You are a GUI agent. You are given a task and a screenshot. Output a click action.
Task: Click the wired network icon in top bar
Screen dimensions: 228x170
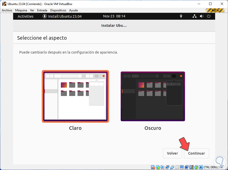tap(194, 16)
